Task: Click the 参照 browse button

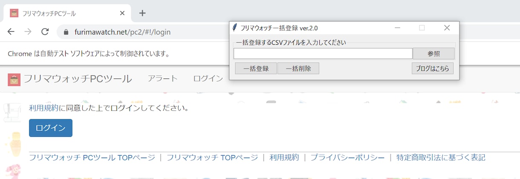Action: pos(433,54)
